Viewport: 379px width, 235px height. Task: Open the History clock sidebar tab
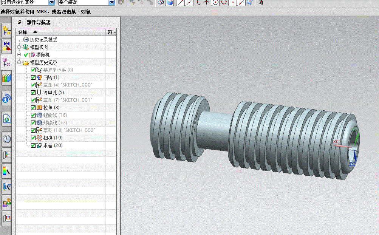[6, 139]
